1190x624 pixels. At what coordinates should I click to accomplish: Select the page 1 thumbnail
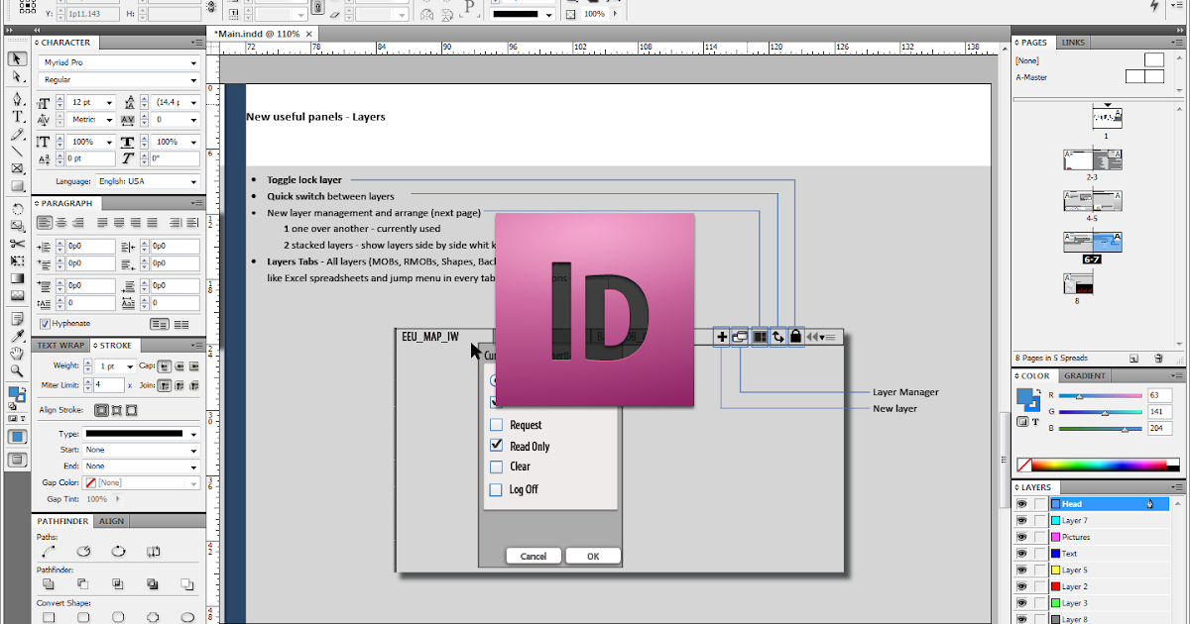pos(1107,116)
